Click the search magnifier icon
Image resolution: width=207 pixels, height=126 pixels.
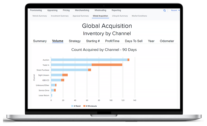164,10
